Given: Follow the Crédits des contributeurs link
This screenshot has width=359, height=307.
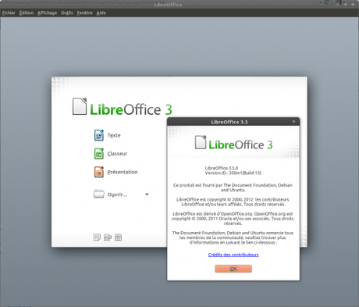Looking at the screenshot, I should (x=233, y=255).
